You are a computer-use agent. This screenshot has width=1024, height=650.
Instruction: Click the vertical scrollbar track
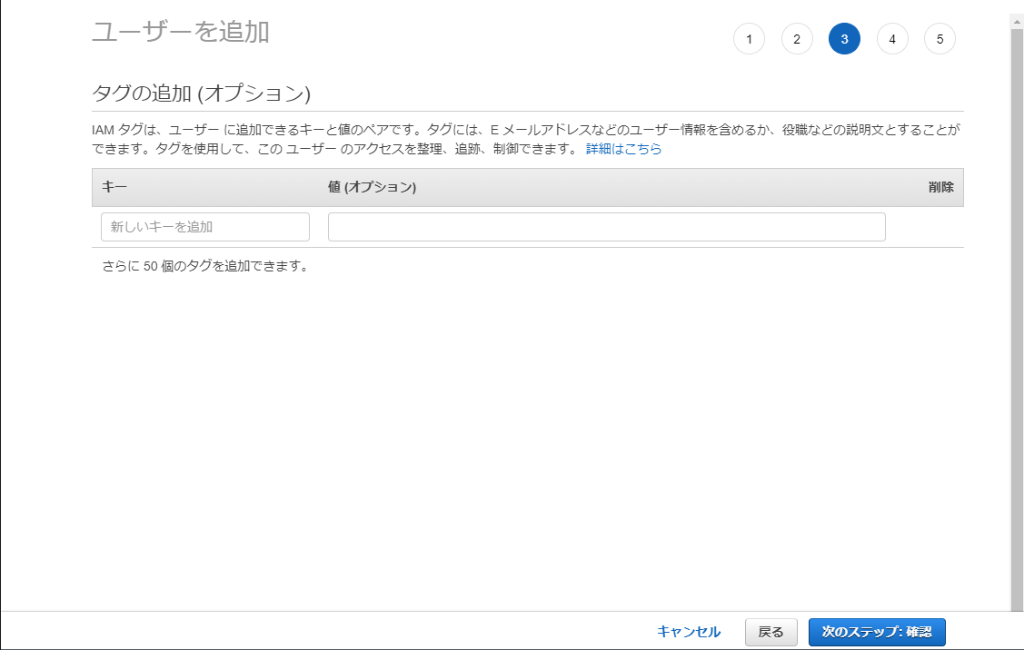(x=1017, y=320)
